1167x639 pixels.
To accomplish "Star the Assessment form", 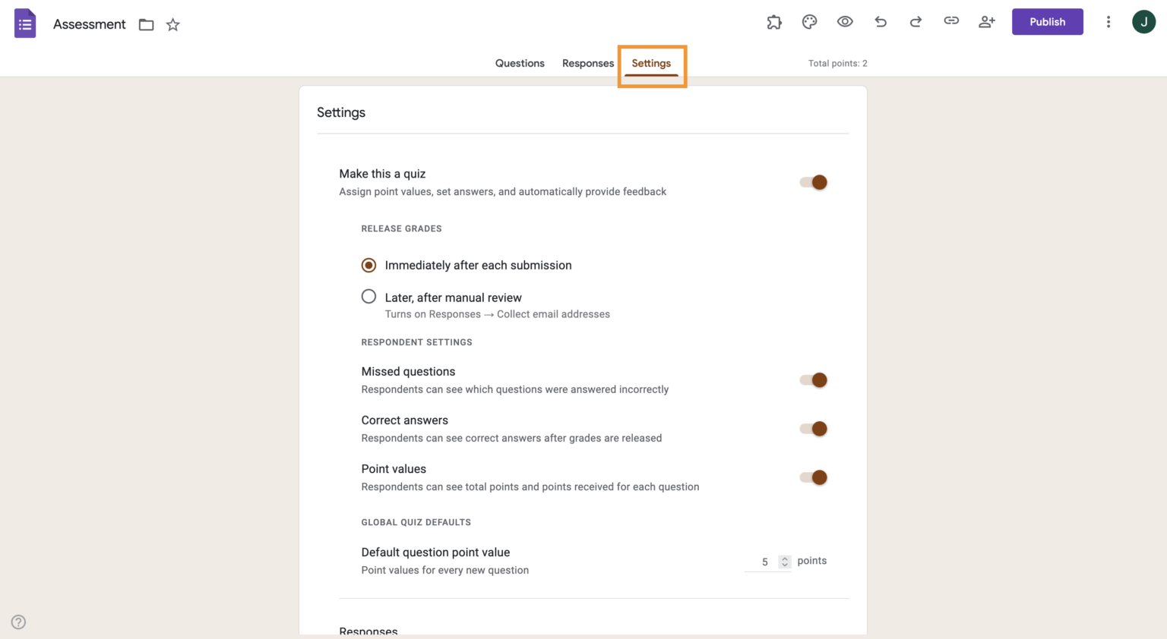I will 172,24.
